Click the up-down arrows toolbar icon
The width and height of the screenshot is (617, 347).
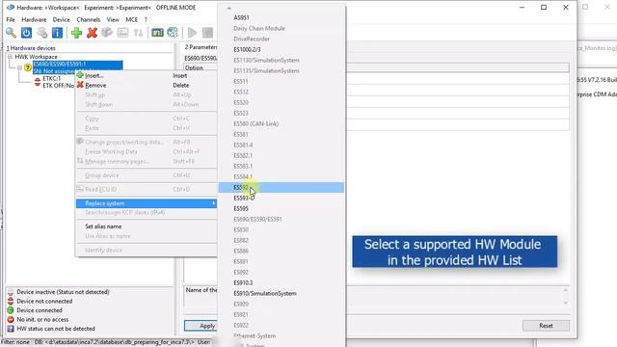point(138,33)
